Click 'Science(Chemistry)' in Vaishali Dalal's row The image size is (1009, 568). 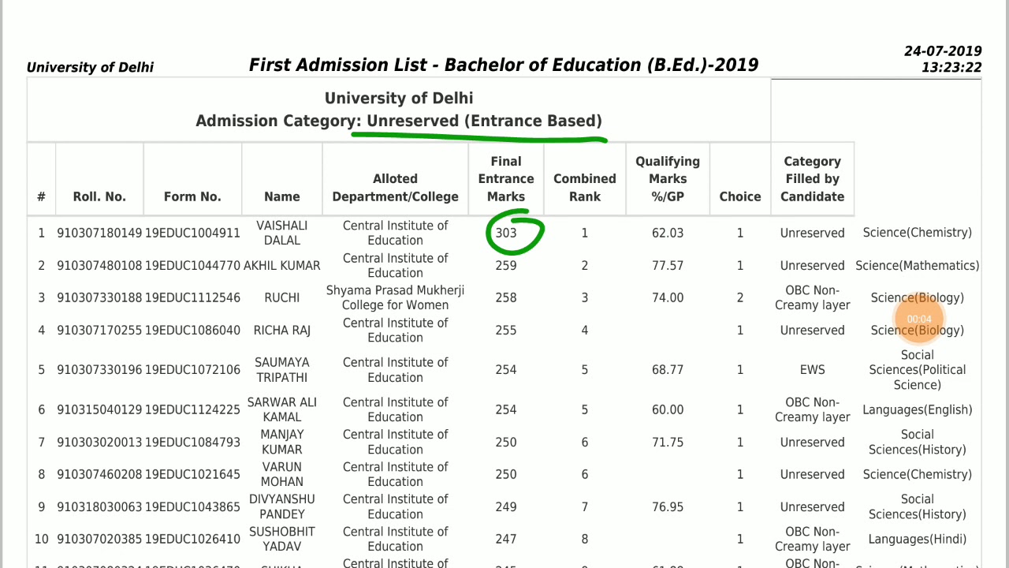click(x=918, y=233)
